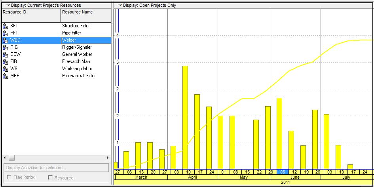This screenshot has height=187, width=374.
Task: Click the histogram bar for the April 17 week
Action: click(197, 132)
